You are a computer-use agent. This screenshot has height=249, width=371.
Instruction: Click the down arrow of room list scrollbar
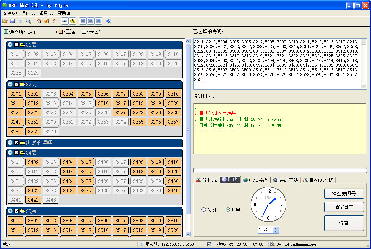(188, 234)
